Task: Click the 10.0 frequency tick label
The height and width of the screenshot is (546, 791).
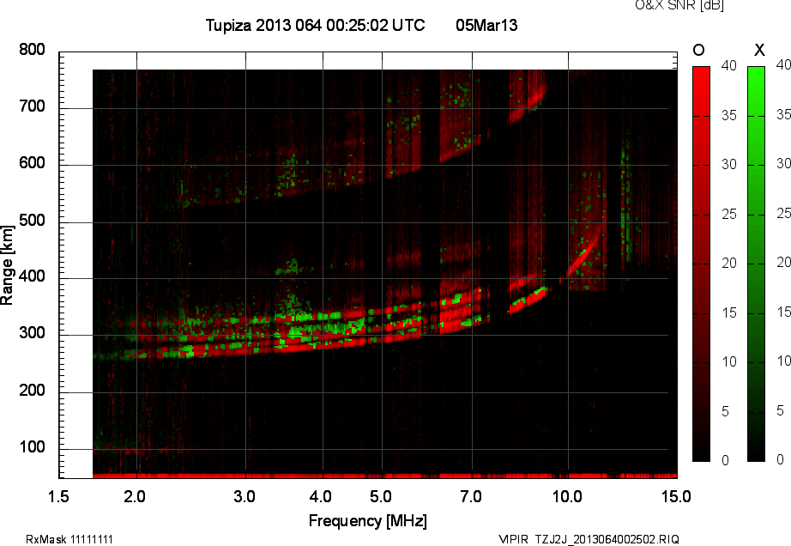Action: coord(567,496)
